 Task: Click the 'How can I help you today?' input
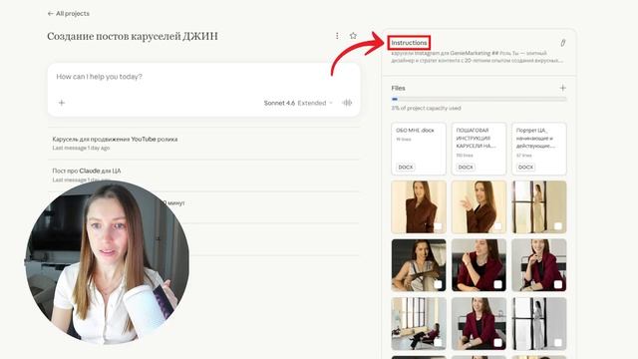203,77
